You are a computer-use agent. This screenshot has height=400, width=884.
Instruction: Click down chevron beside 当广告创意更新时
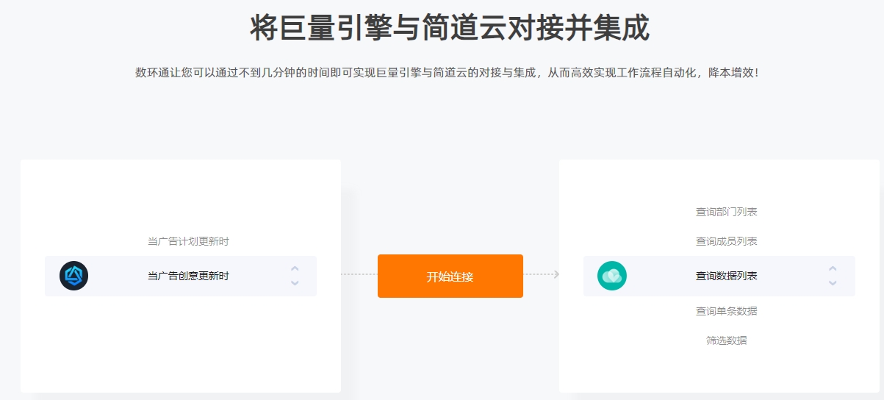(x=295, y=283)
